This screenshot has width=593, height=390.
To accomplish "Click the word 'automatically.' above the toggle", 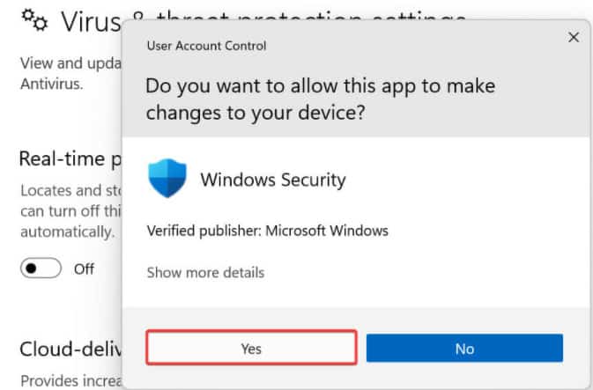I will pyautogui.click(x=67, y=232).
